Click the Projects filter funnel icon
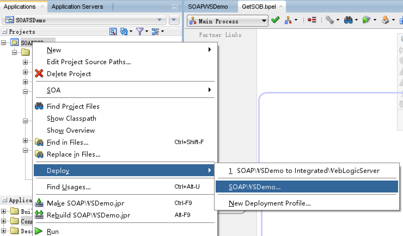Screen dimensions: 403x236 pyautogui.click(x=140, y=32)
